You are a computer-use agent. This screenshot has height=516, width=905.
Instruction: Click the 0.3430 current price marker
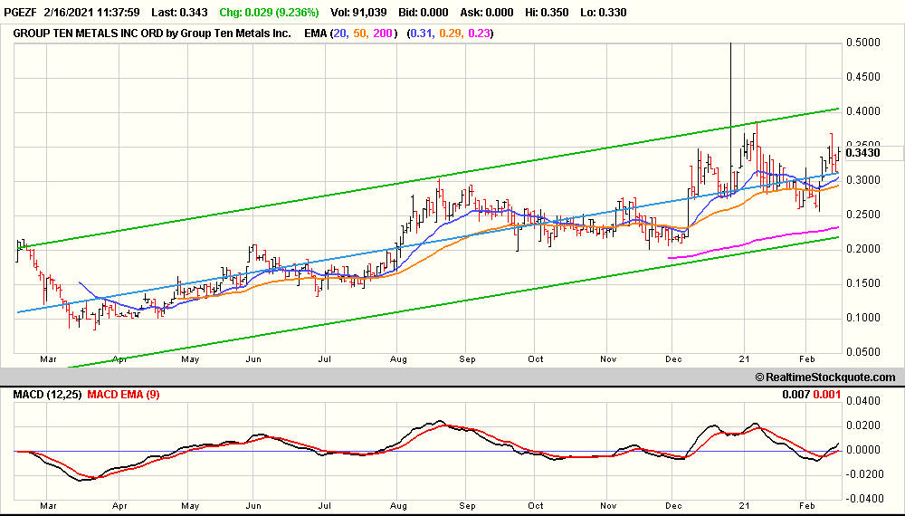(x=862, y=153)
